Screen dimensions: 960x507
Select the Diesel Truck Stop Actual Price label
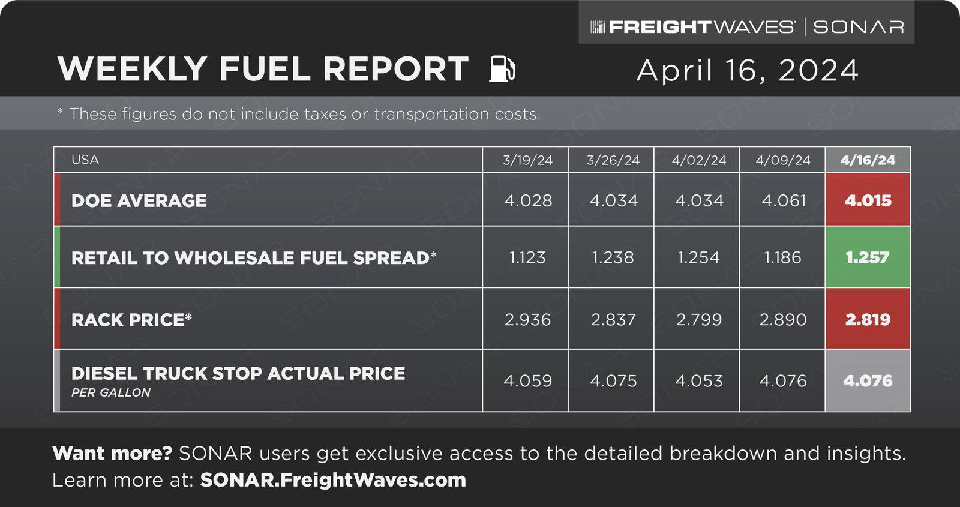[238, 373]
